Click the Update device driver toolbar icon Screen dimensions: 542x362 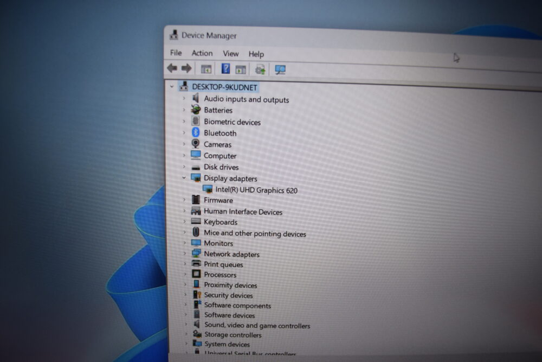pyautogui.click(x=260, y=69)
